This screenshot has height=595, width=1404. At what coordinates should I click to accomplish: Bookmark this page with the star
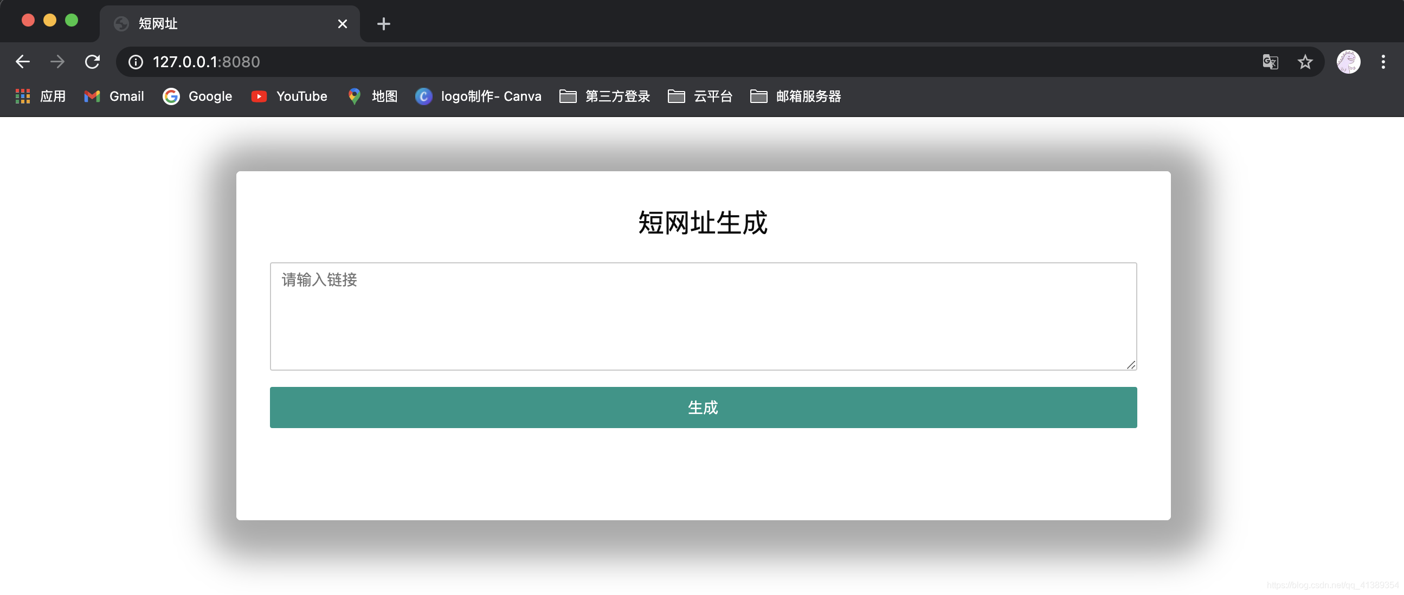coord(1305,62)
